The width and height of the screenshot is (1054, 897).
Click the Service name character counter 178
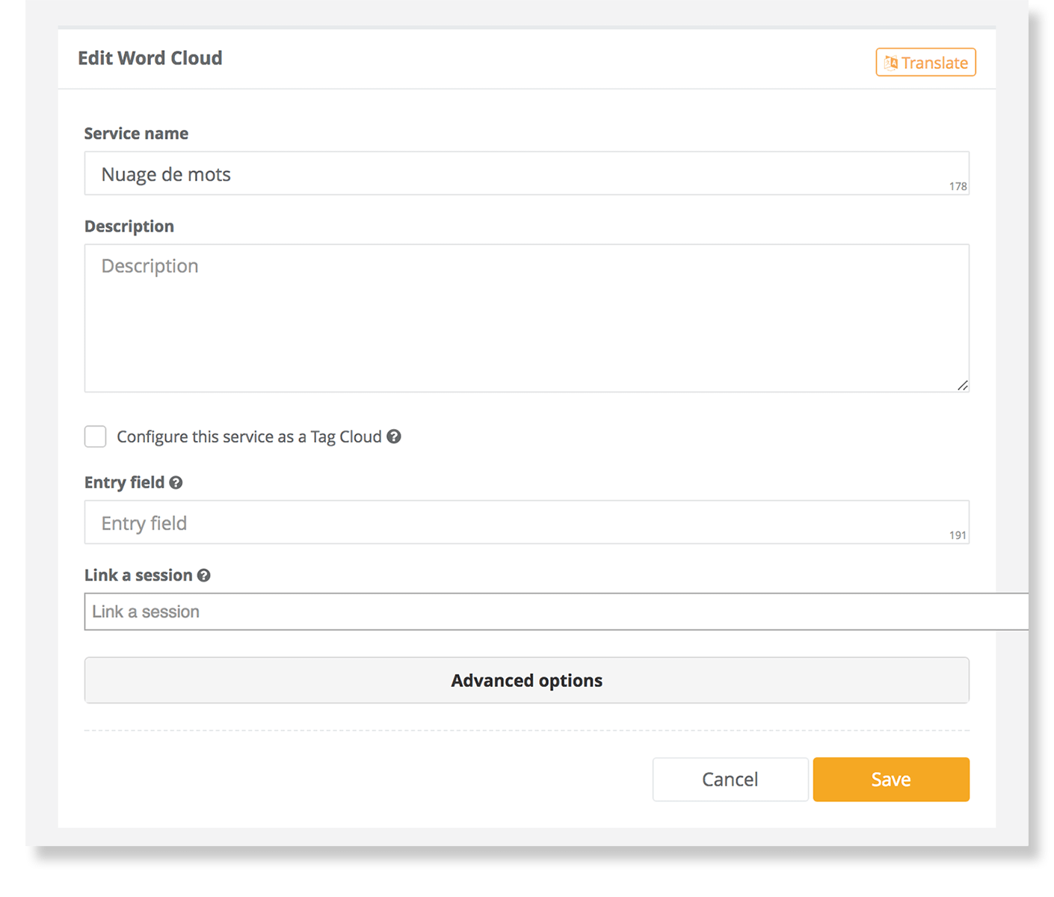tap(958, 187)
